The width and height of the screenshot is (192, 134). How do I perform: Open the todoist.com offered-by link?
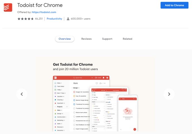44,12
